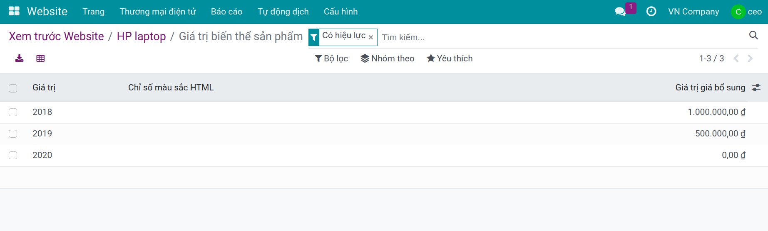768x231 pixels.
Task: Open the conversations chat bubble icon
Action: pyautogui.click(x=620, y=12)
